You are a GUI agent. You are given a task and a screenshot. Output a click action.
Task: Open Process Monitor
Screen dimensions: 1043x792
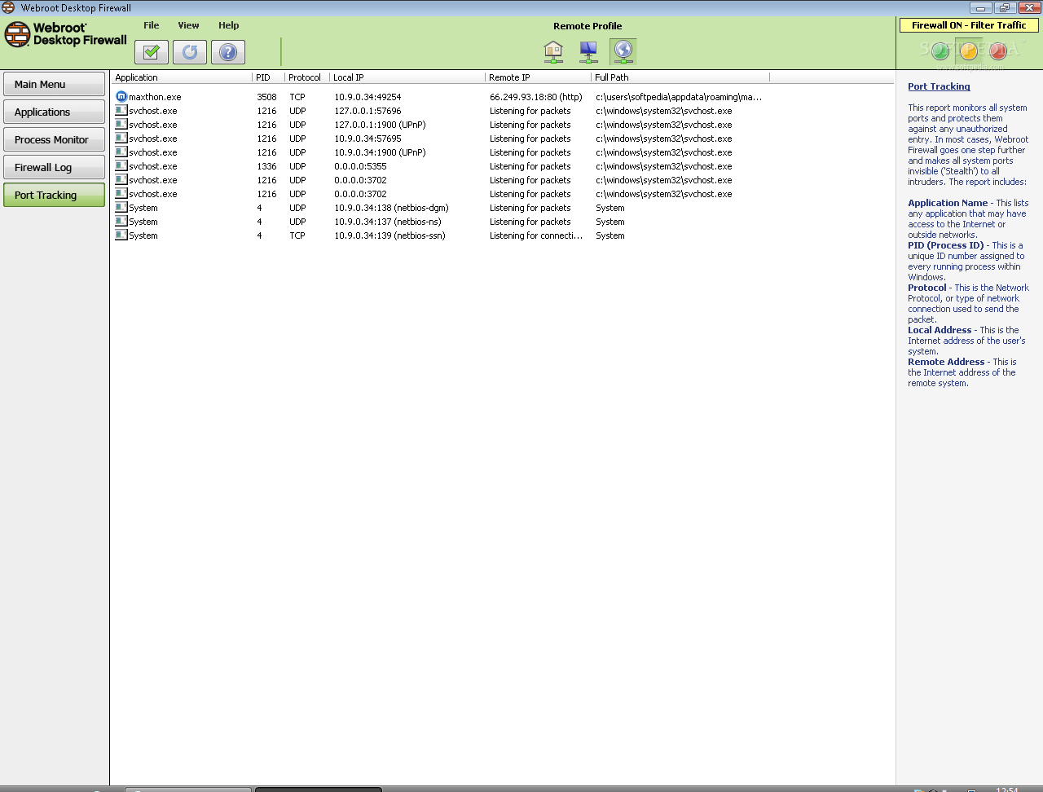[54, 139]
